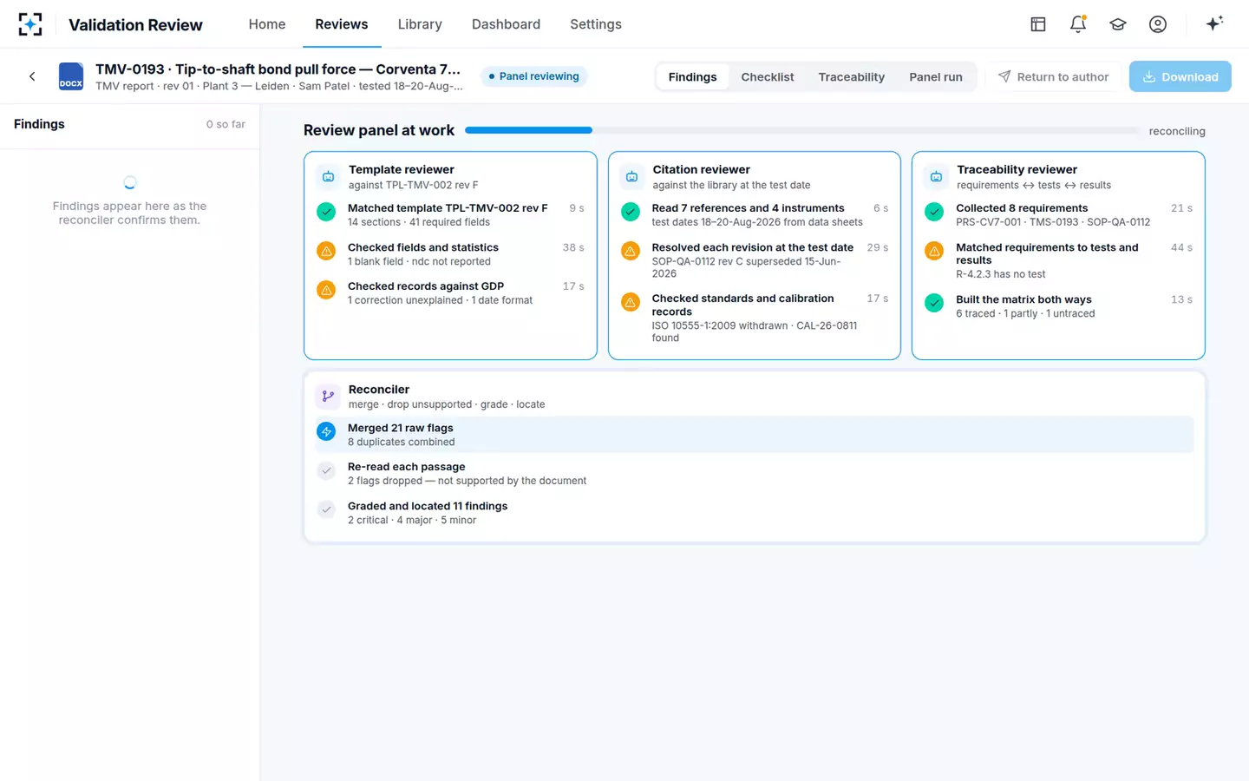Open the graduation cap learning icon
Viewport: 1249px width, 781px height.
click(x=1118, y=24)
